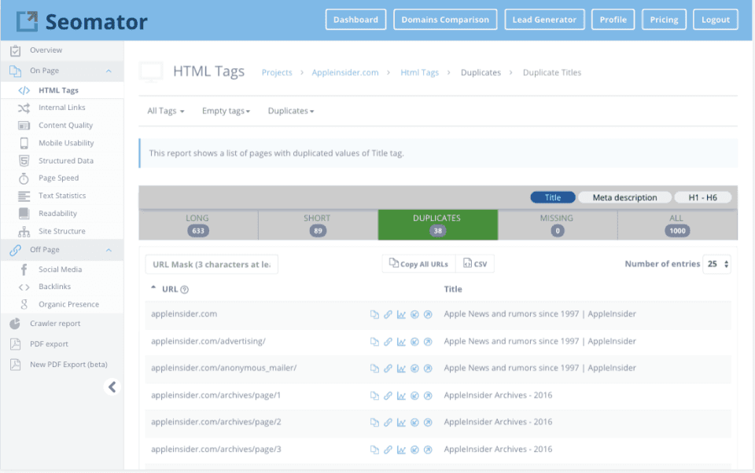Click copy icon for appleinsider.com/advertising/ row
Viewport: 755px width, 473px height.
click(x=374, y=342)
